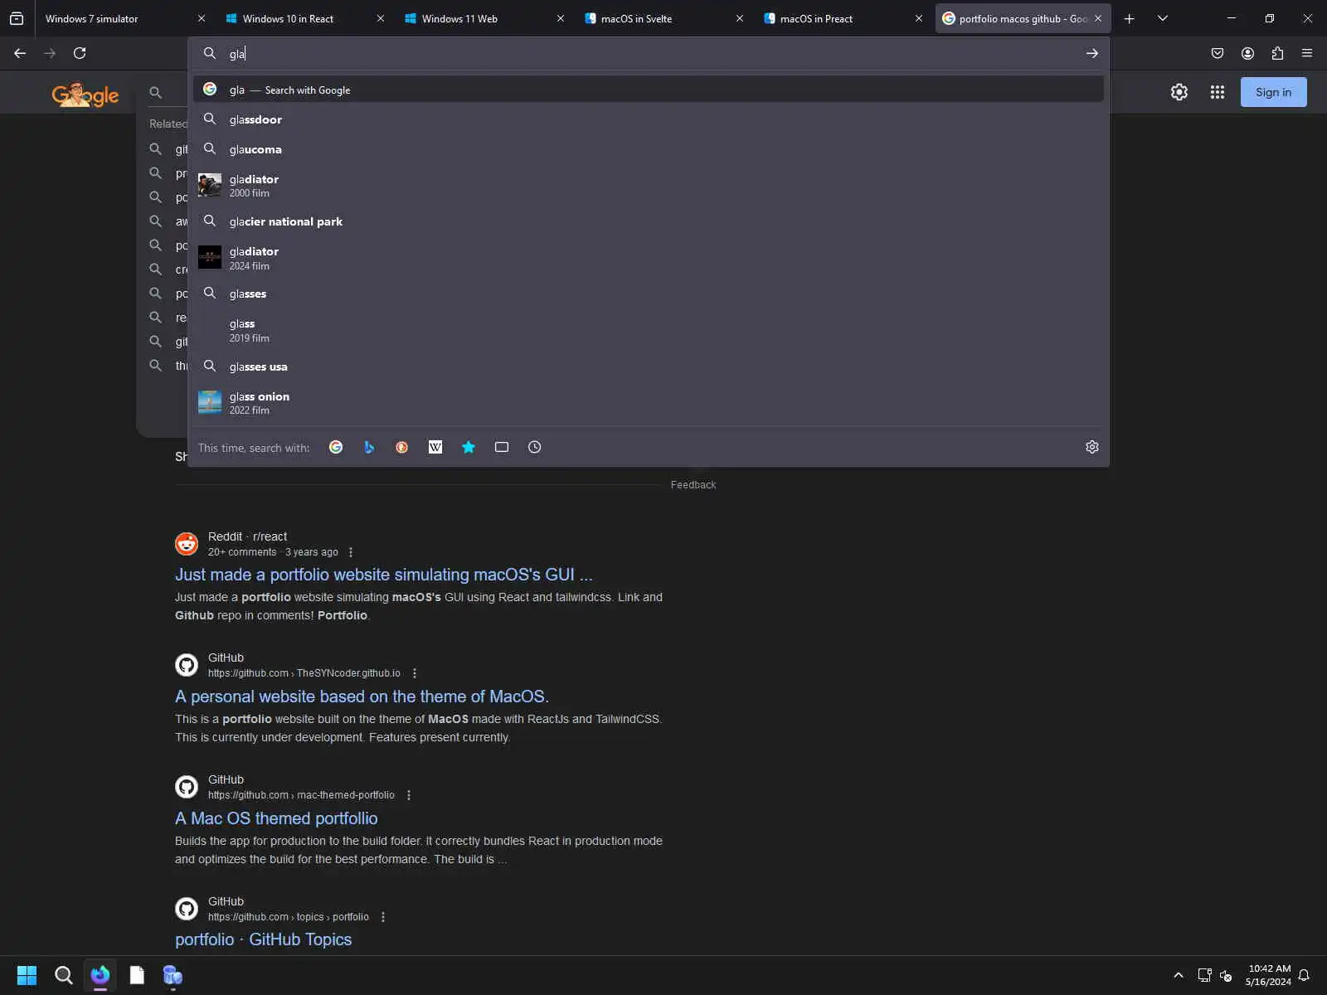Open more options for Reddit result

tap(351, 552)
